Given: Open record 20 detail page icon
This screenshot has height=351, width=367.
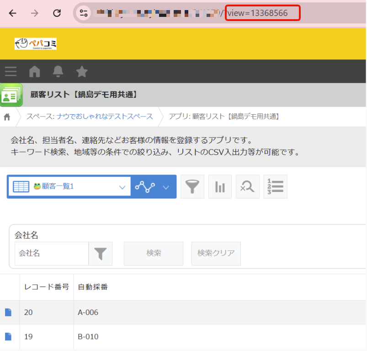Looking at the screenshot, I should click(8, 312).
